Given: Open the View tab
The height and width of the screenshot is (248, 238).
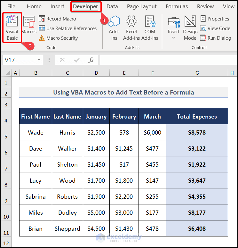Looking at the screenshot, I should coord(228,6).
